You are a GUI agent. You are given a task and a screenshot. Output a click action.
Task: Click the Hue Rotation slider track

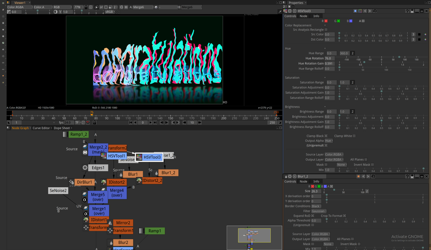(381, 57)
